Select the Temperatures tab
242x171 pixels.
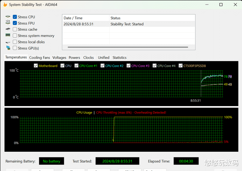coord(16,57)
